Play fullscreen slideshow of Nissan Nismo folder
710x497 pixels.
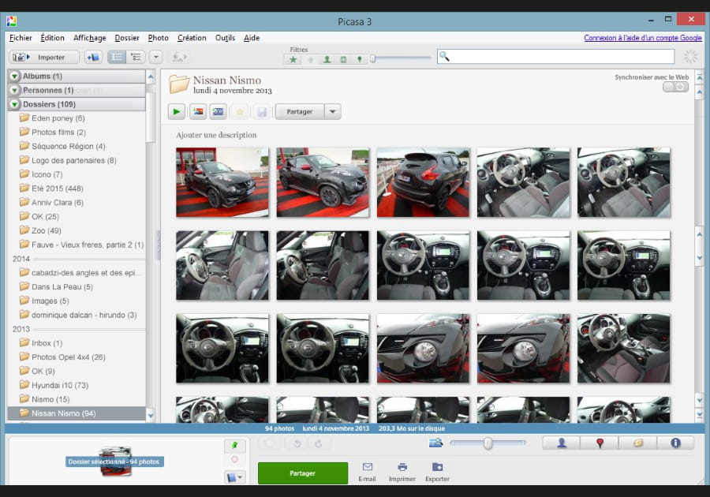pyautogui.click(x=177, y=111)
